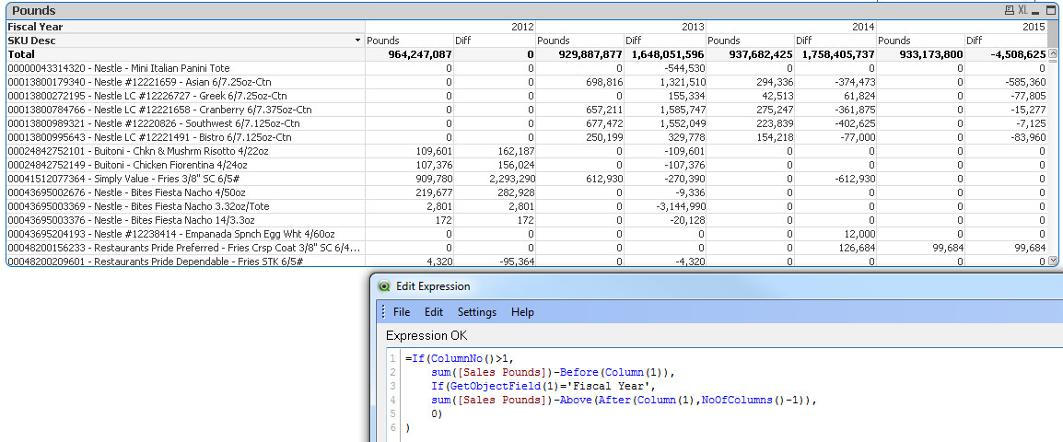Open the Edit menu

click(434, 312)
